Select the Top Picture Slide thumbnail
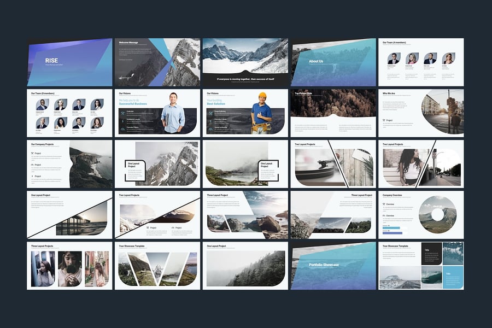The width and height of the screenshot is (492, 328). click(333, 113)
